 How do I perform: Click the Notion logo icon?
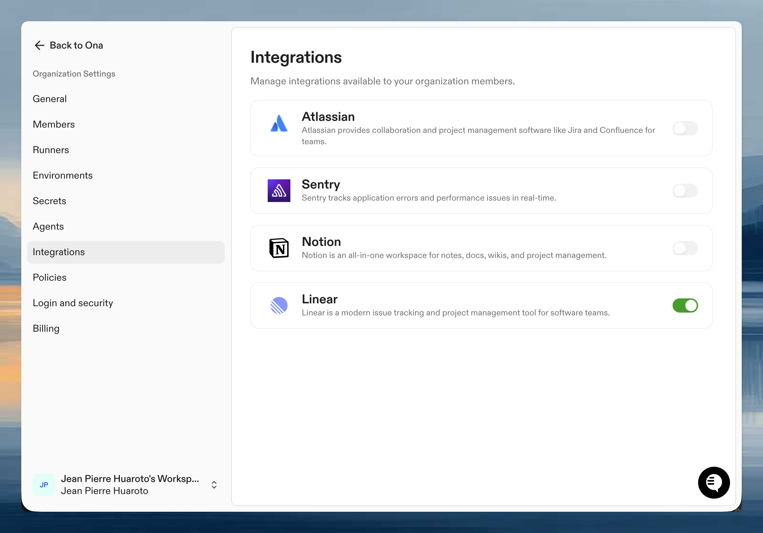tap(279, 248)
